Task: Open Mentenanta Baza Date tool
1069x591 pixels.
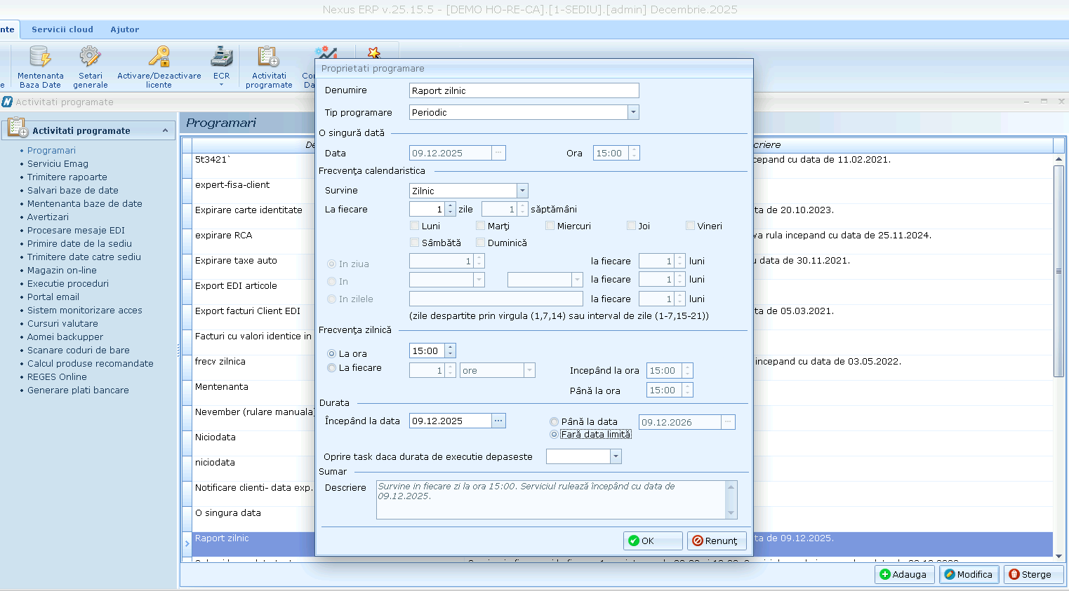Action: 40,57
